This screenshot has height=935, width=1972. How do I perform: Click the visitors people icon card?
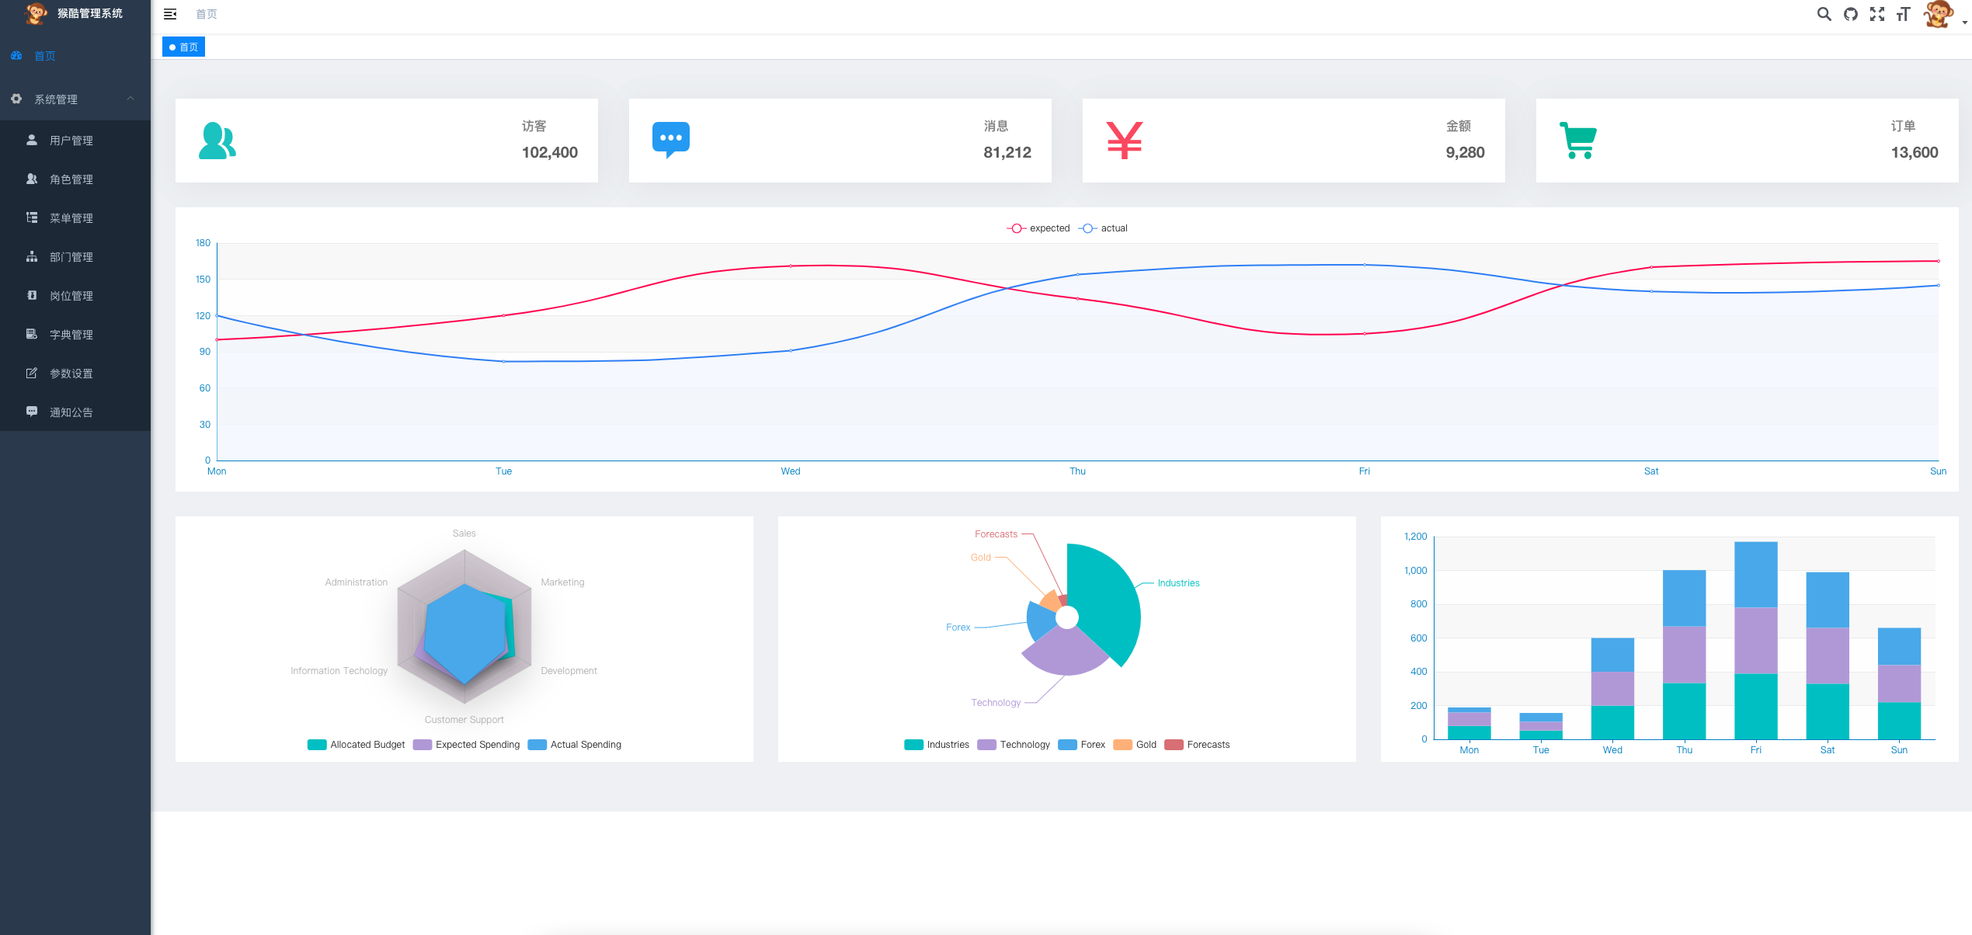[x=217, y=141]
